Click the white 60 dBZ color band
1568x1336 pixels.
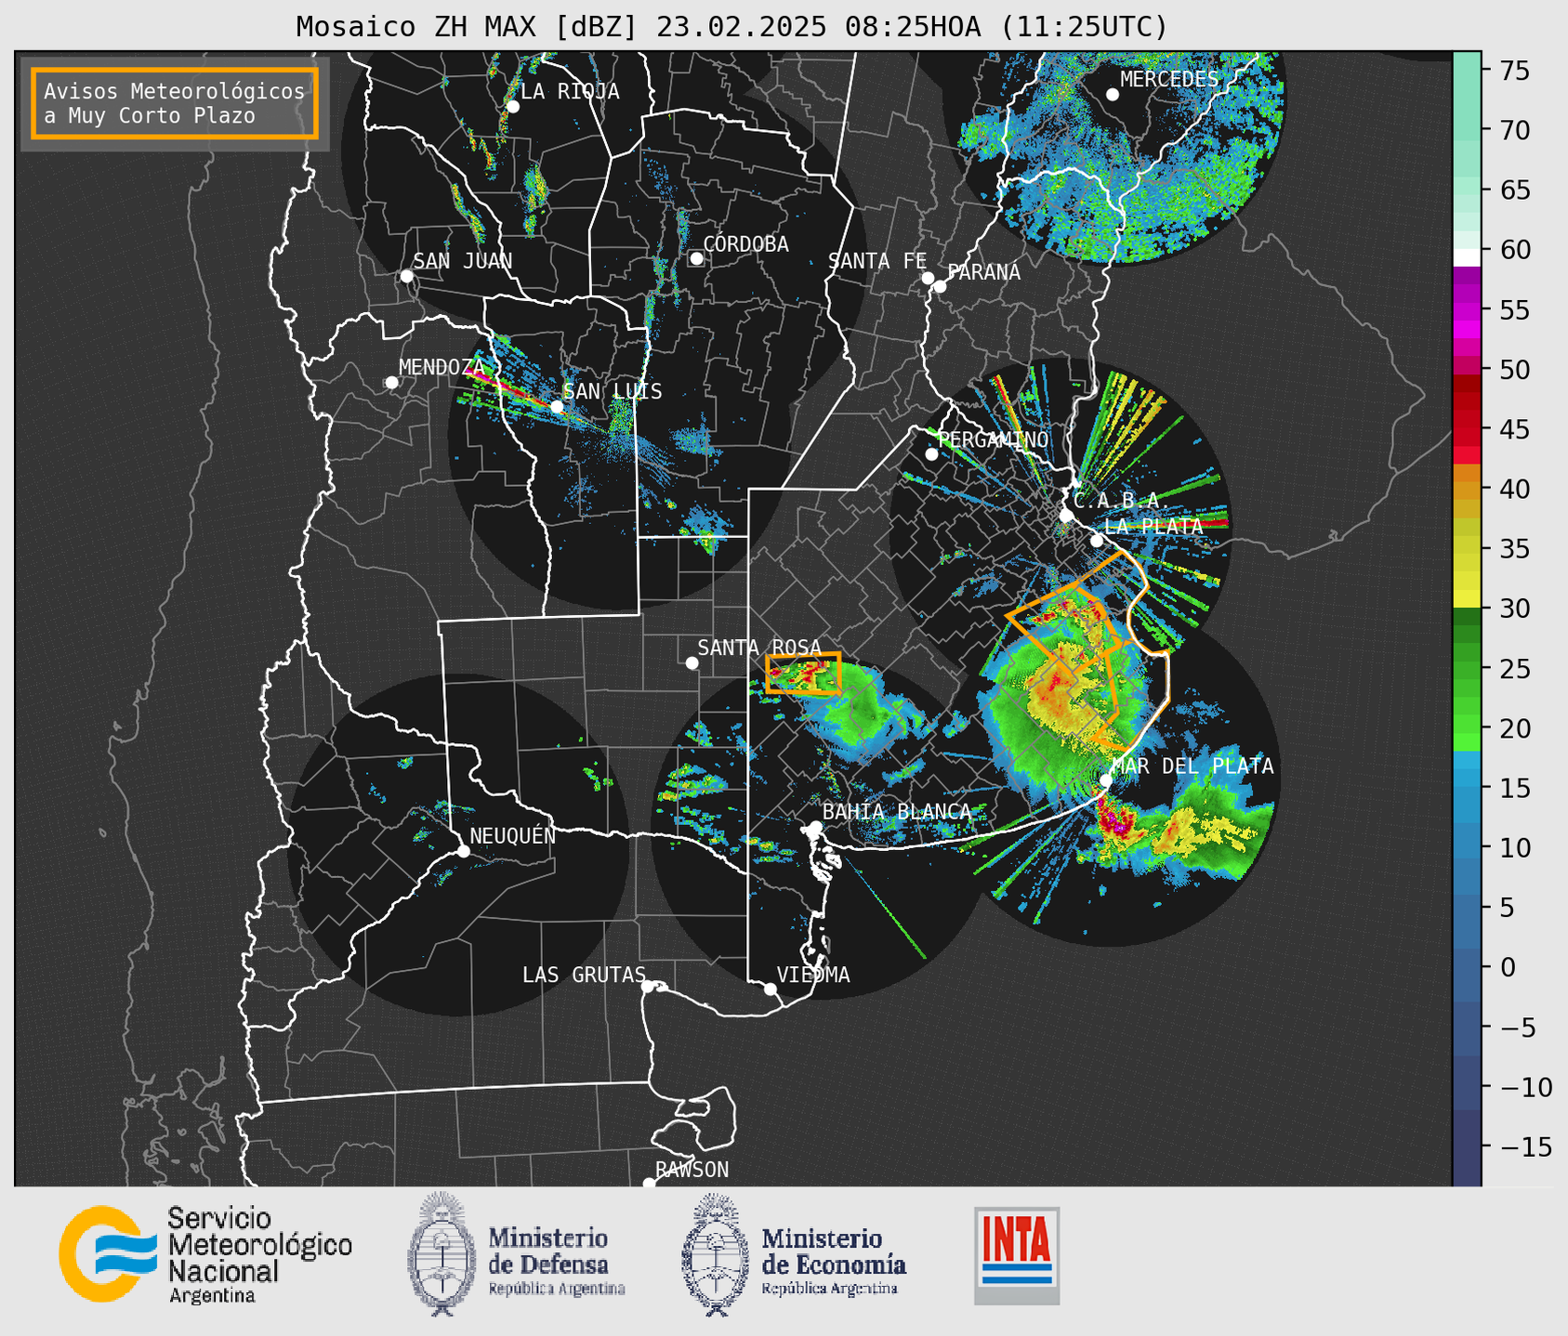(1467, 257)
